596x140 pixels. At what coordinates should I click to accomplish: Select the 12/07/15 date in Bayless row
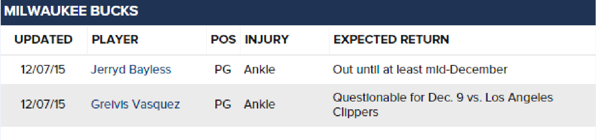point(43,70)
